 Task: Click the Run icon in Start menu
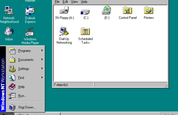tap(12, 96)
